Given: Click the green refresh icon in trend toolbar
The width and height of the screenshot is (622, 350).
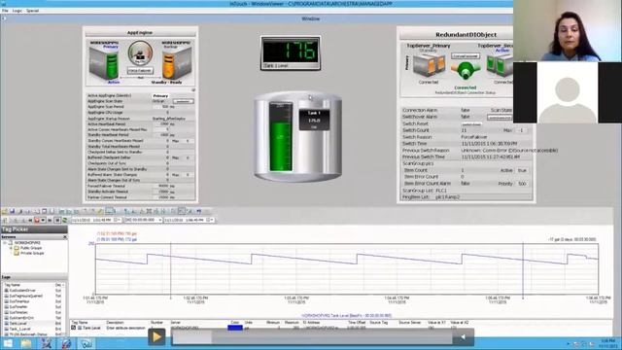Looking at the screenshot, I should coord(64,220).
